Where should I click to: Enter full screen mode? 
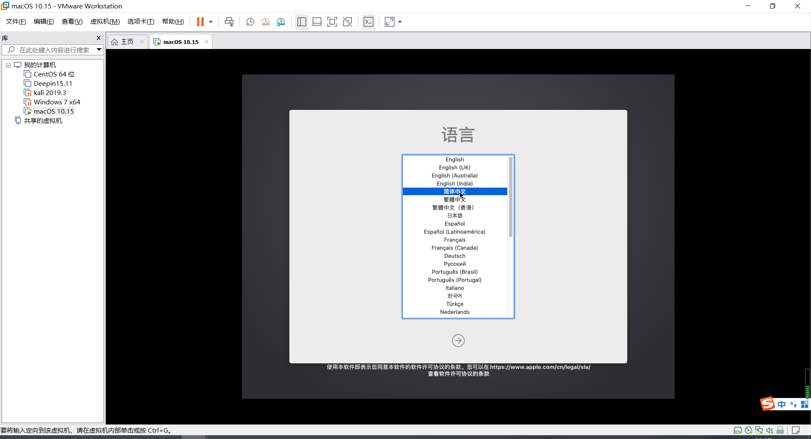click(x=332, y=22)
